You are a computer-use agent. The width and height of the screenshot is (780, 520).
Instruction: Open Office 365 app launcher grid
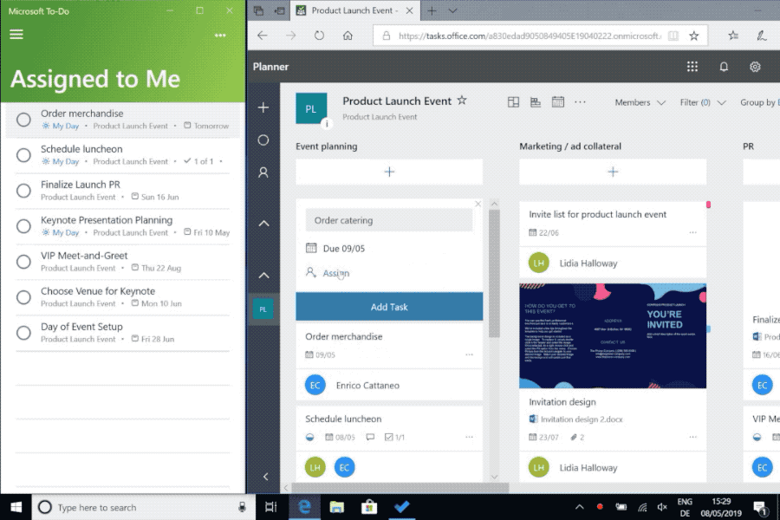tap(692, 66)
